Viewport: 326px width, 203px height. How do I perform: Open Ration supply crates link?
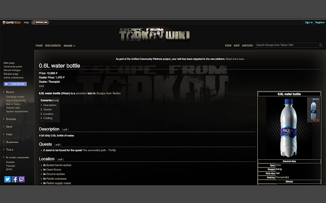(x=59, y=183)
